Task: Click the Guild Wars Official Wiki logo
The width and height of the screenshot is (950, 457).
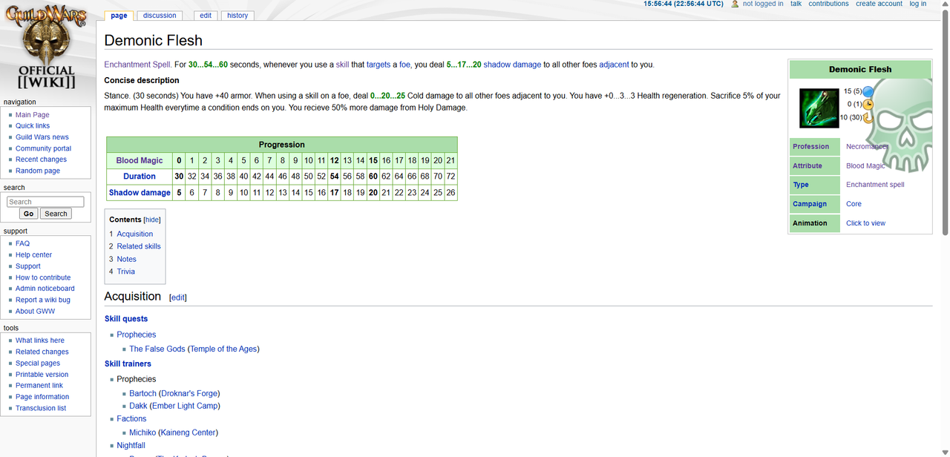Action: pyautogui.click(x=47, y=47)
